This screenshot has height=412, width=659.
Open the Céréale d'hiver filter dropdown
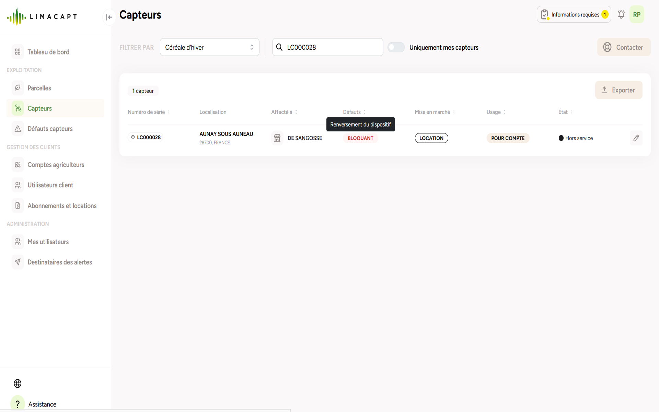pos(209,47)
